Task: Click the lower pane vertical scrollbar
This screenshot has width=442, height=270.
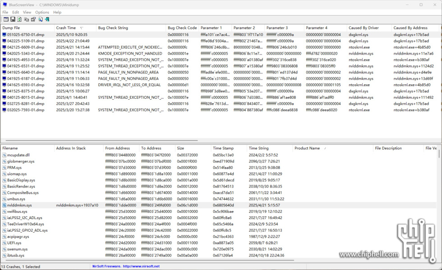Action: [x=439, y=154]
